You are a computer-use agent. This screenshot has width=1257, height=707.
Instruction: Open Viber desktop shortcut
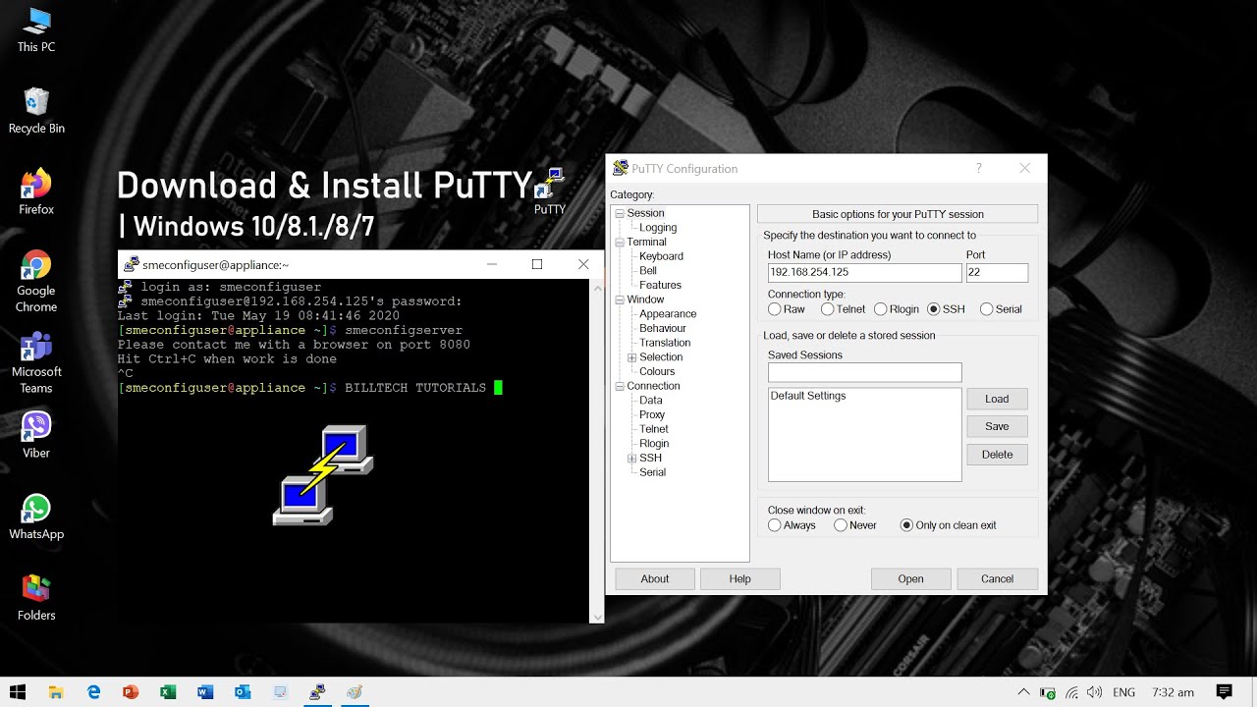36,435
